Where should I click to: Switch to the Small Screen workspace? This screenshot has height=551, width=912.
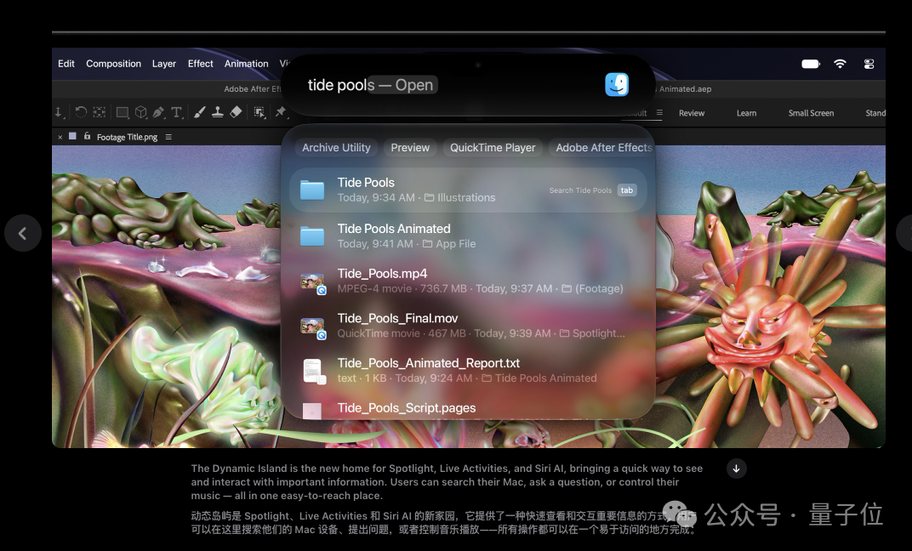click(x=811, y=113)
